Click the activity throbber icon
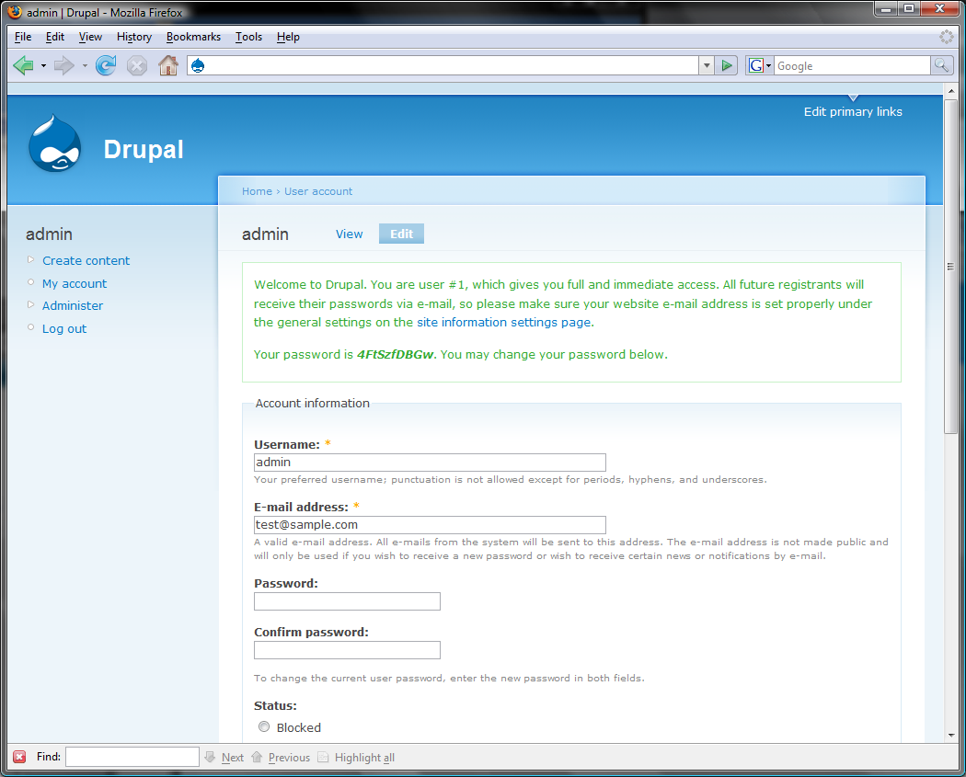The image size is (966, 777). tap(947, 37)
